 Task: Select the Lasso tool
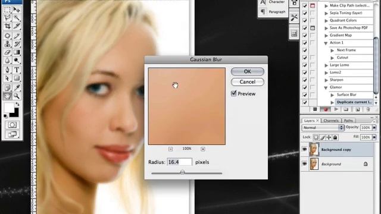(7, 18)
